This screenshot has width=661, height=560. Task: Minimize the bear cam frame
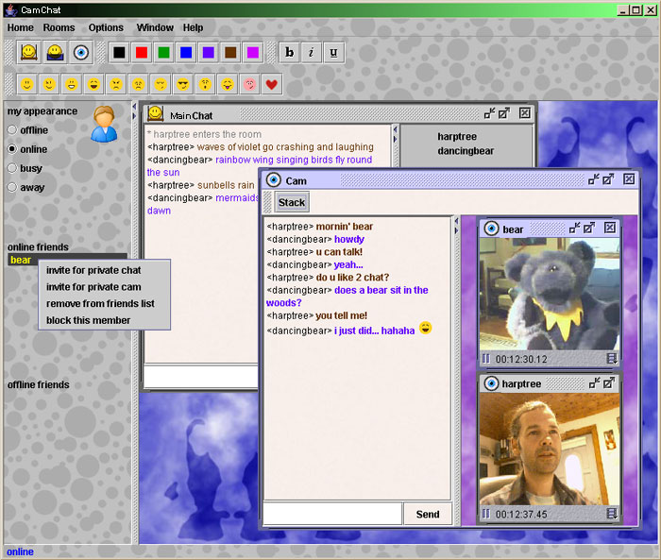(x=574, y=229)
